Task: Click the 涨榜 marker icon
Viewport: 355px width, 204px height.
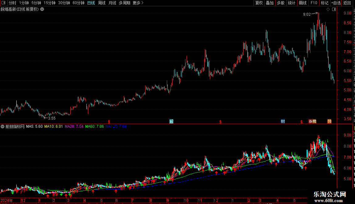Action: coord(313,121)
